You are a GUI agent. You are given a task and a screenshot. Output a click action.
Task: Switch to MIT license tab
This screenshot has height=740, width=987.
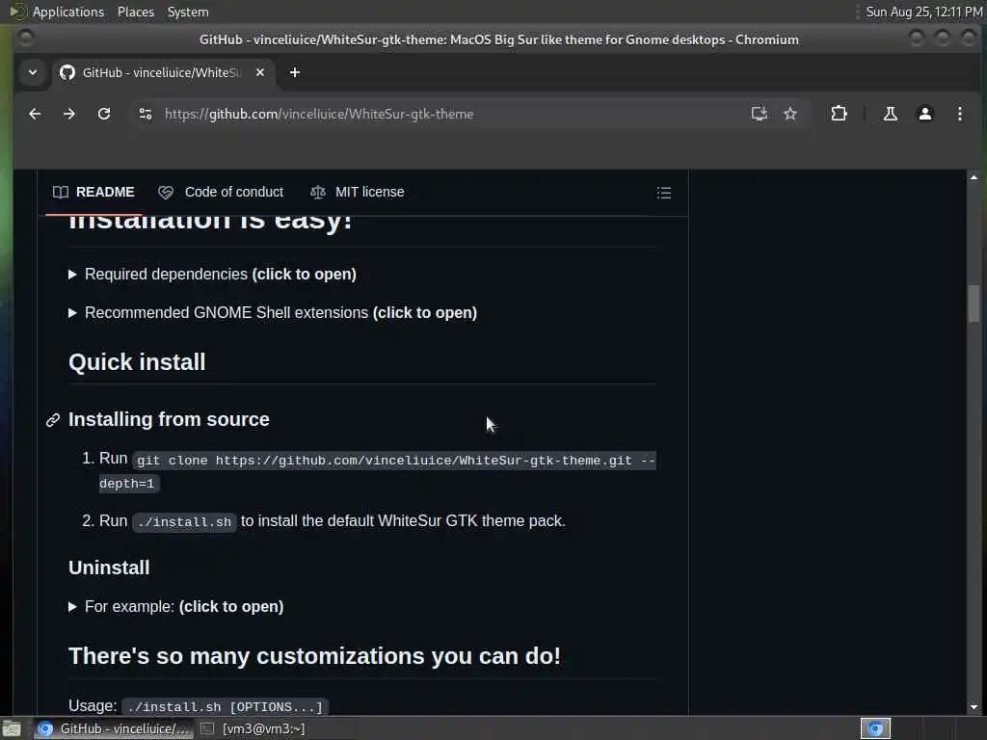(x=357, y=192)
